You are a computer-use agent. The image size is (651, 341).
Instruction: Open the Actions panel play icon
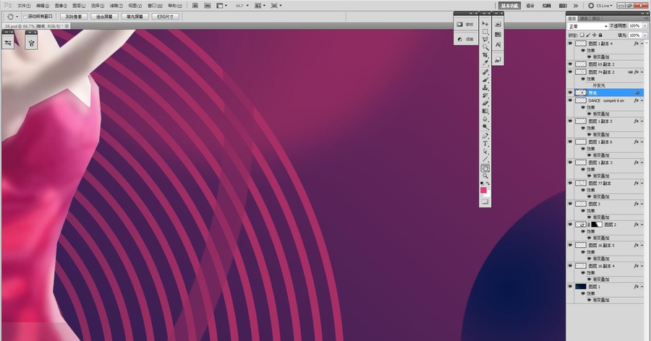tap(498, 25)
